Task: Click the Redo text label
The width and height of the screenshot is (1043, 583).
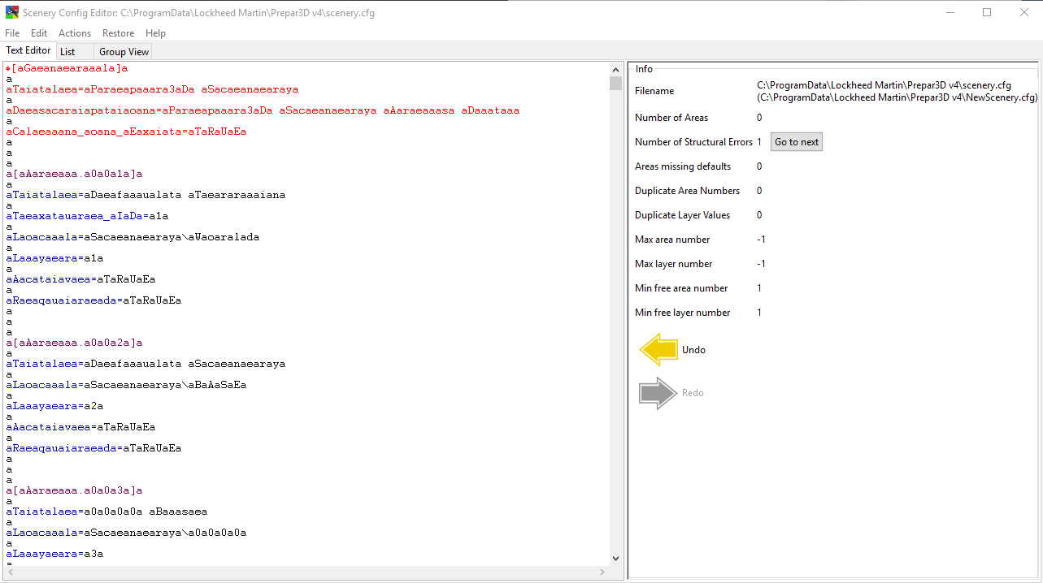Action: pos(693,393)
